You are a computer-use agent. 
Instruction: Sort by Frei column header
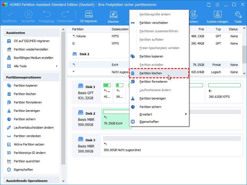click(x=201, y=29)
